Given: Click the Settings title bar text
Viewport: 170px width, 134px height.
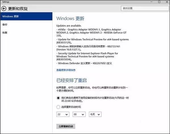Looking at the screenshot, I should point(6,2).
